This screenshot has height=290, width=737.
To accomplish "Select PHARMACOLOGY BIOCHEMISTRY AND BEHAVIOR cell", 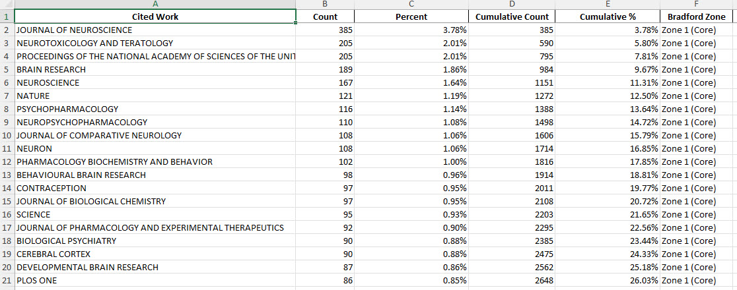I will click(155, 162).
